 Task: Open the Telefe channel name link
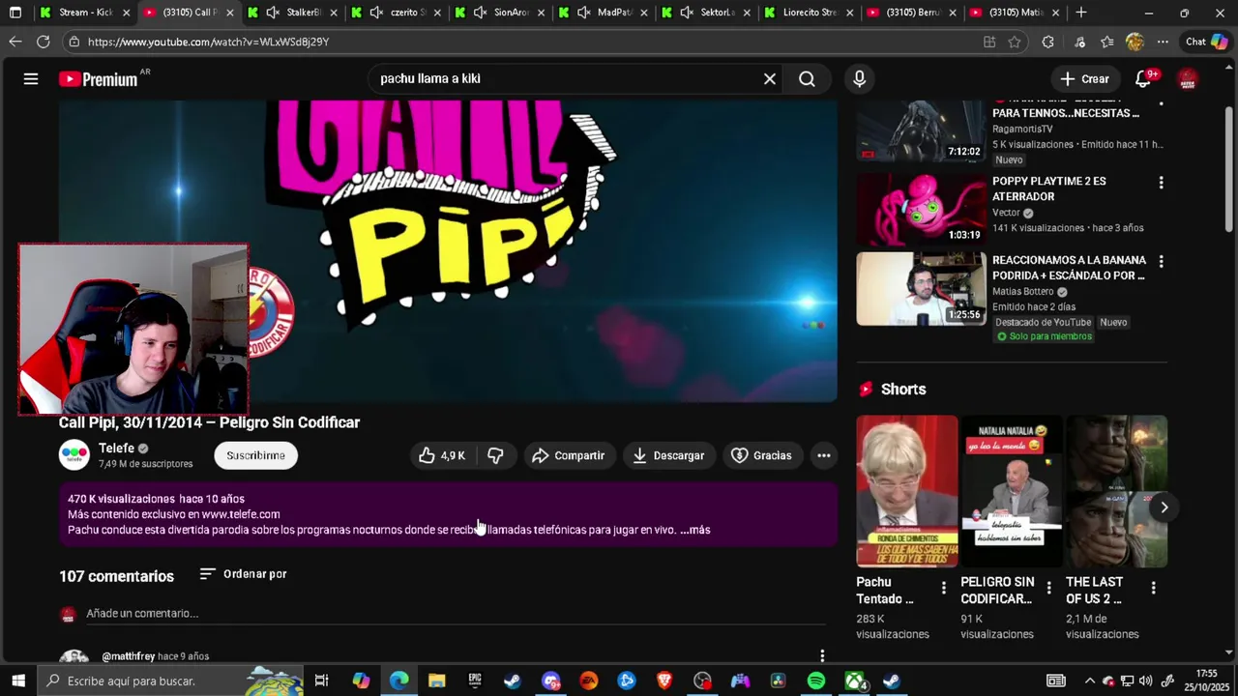[x=116, y=449]
